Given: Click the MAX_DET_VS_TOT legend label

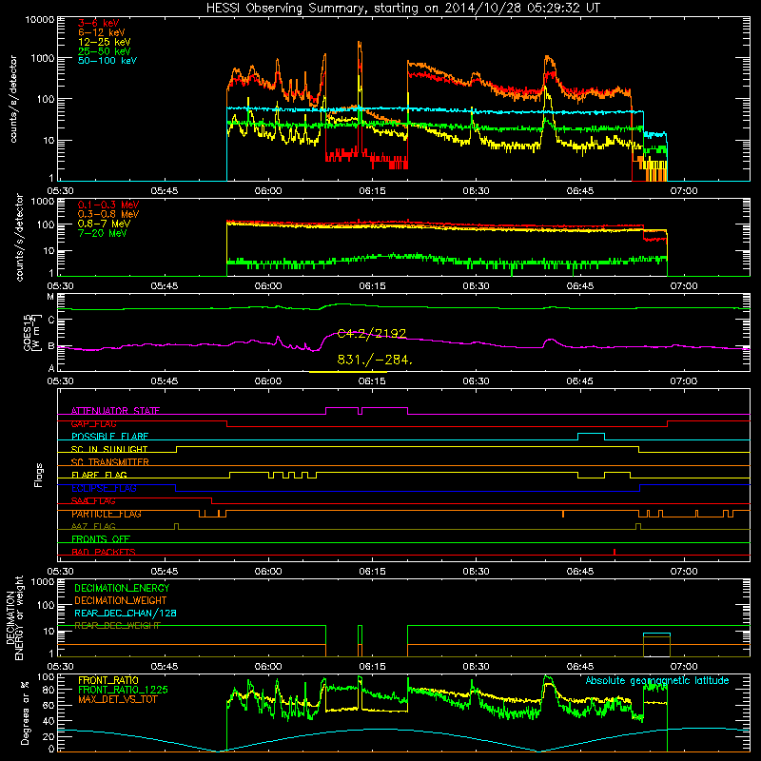Looking at the screenshot, I should 117,699.
